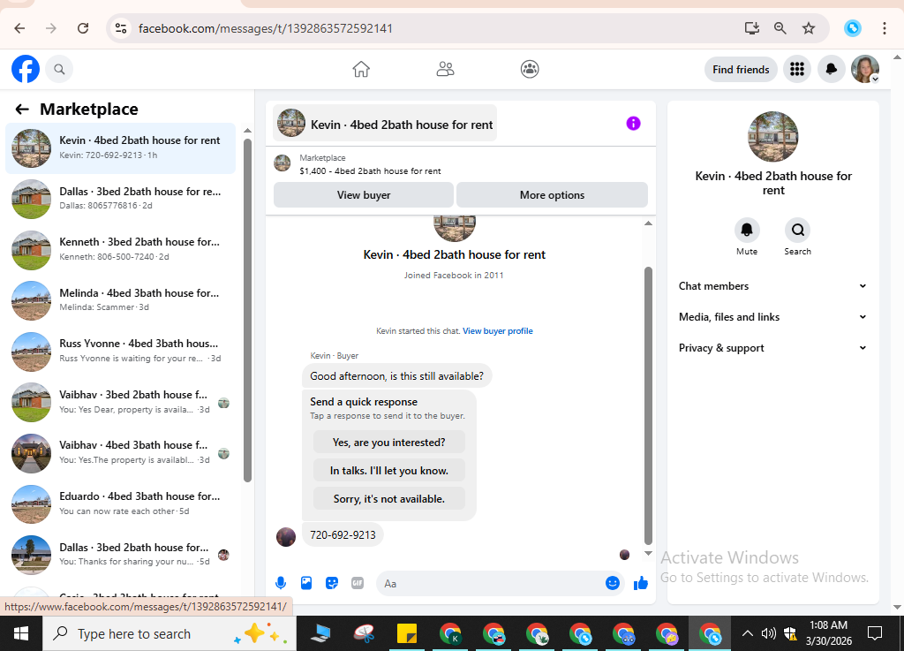The height and width of the screenshot is (651, 904).
Task: Expand the Chat members section
Action: (x=772, y=286)
